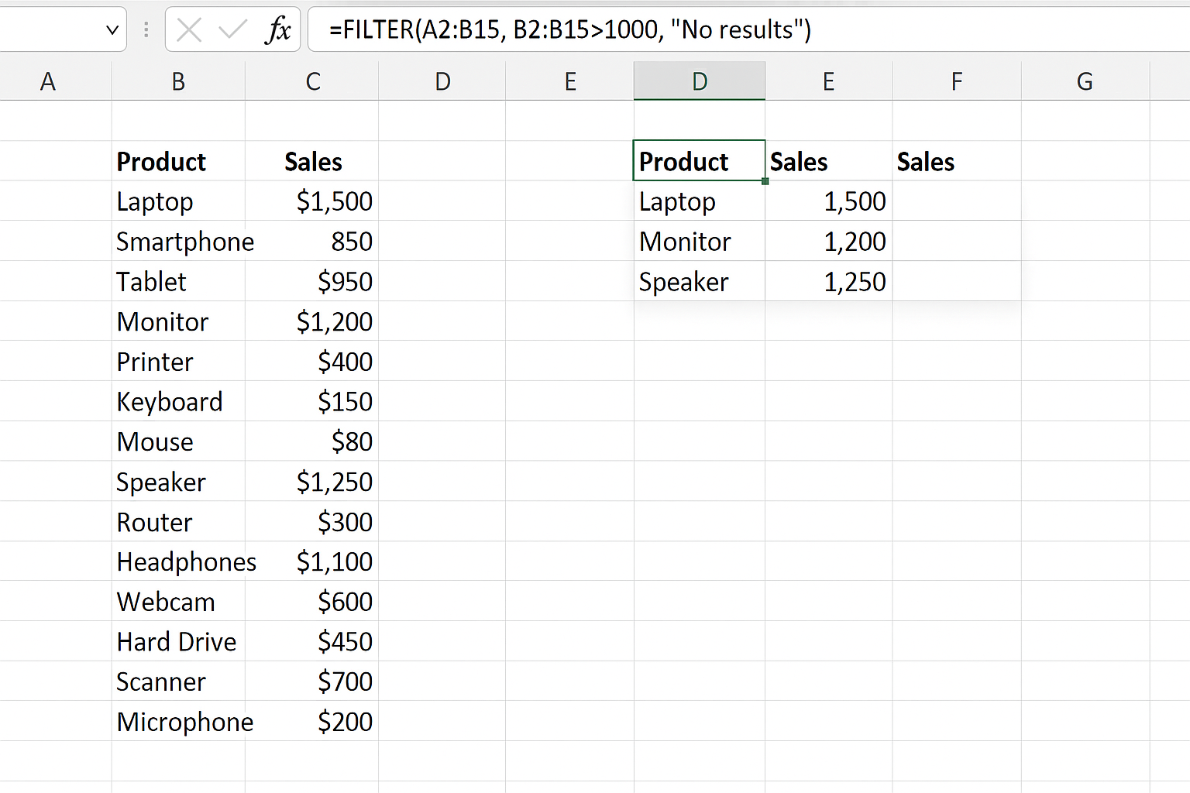The width and height of the screenshot is (1190, 793).
Task: Select the Smartphone cell
Action: coord(178,242)
